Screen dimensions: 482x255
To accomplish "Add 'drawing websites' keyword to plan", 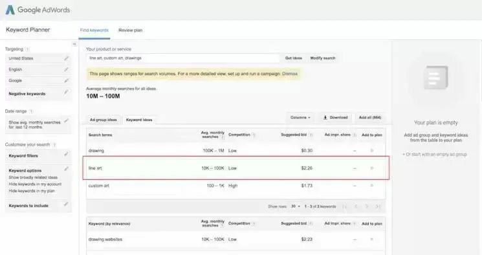I will (x=371, y=239).
